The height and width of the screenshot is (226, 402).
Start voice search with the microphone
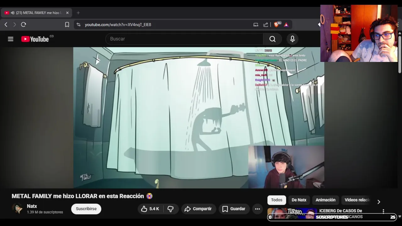pyautogui.click(x=292, y=39)
